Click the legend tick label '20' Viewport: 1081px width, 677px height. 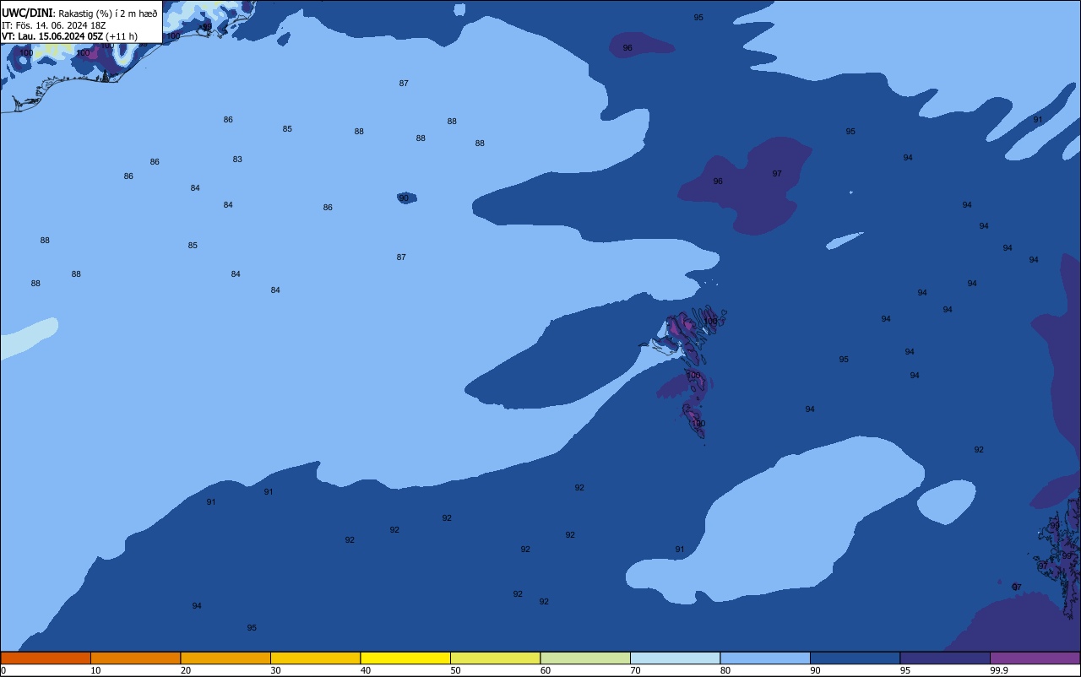pos(185,670)
